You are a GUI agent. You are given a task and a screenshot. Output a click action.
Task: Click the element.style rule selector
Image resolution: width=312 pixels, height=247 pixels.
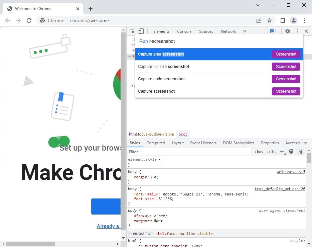(142, 160)
